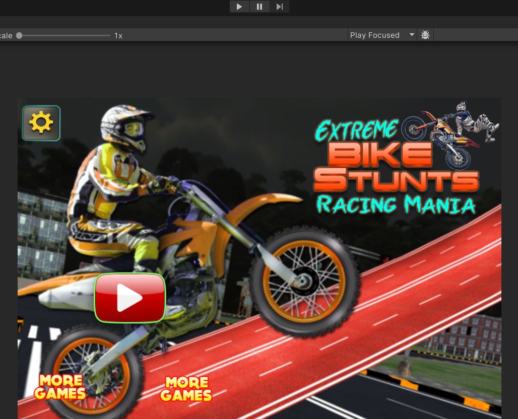Click the Extreme text in the title
518x419 pixels.
(x=357, y=130)
